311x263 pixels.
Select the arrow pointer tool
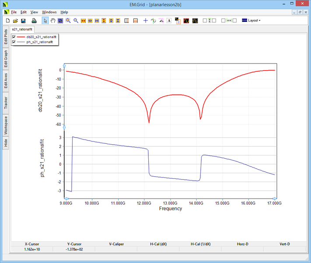(45, 21)
